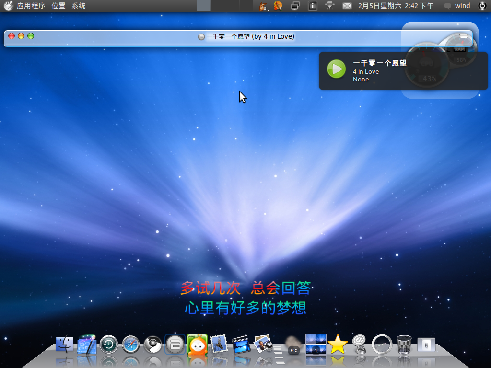The height and width of the screenshot is (368, 491).
Task: Click the info 'i' tray icon
Action: pos(313,6)
